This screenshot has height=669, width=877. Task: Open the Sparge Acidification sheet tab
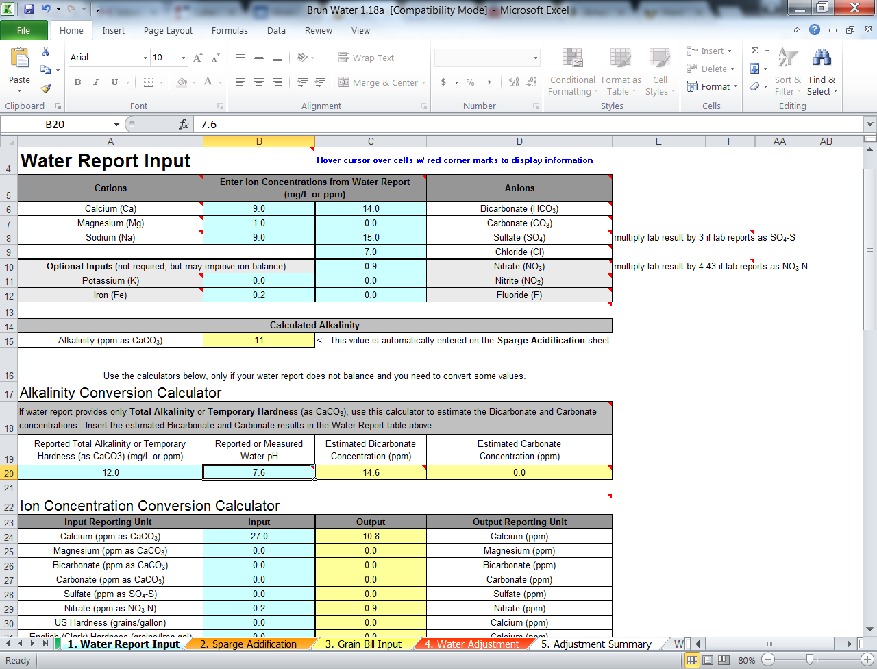[x=248, y=644]
